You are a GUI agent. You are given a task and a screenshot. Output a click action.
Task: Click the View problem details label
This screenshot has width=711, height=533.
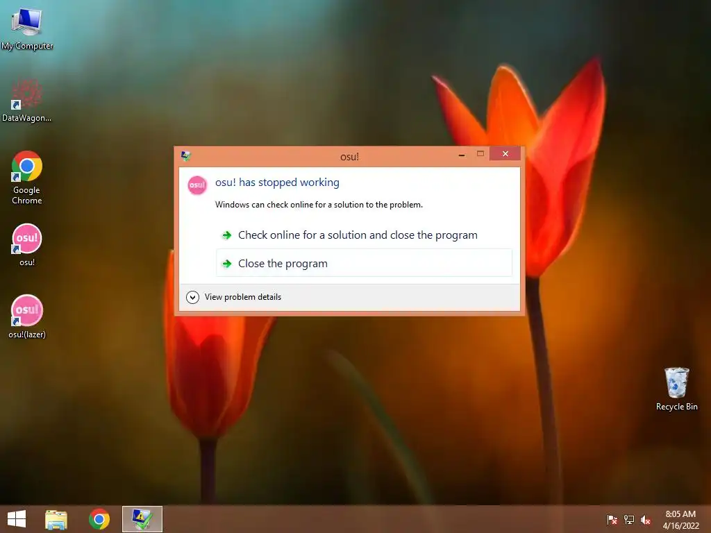[x=242, y=297]
